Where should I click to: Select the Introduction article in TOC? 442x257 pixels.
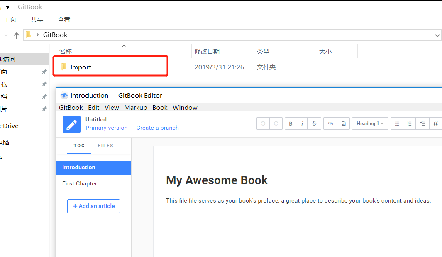point(94,168)
